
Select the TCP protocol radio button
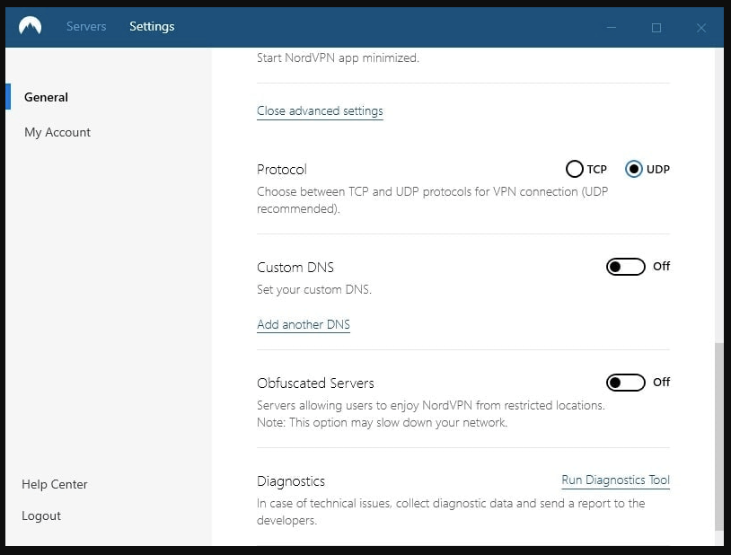pyautogui.click(x=575, y=169)
